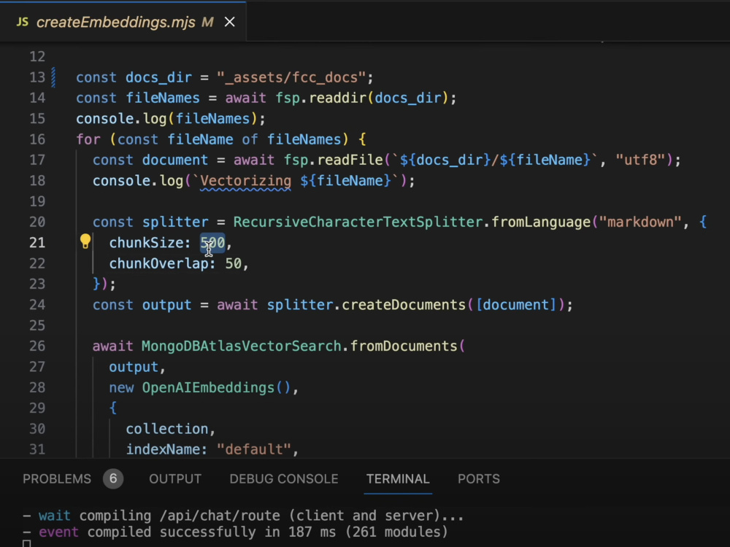Click the chunkOverlap value 50
This screenshot has height=547, width=730.
[x=234, y=263]
